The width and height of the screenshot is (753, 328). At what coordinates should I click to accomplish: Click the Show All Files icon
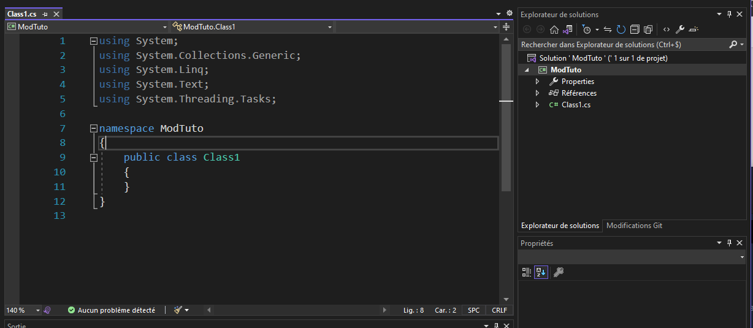(x=648, y=29)
